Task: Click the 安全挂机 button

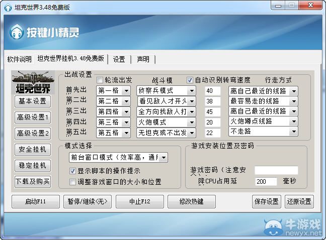Action: [33, 149]
